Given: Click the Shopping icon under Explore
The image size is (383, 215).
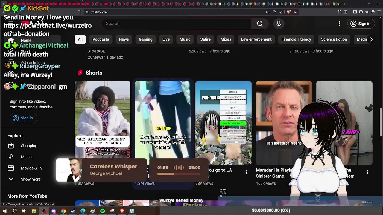Looking at the screenshot, I should tap(11, 146).
